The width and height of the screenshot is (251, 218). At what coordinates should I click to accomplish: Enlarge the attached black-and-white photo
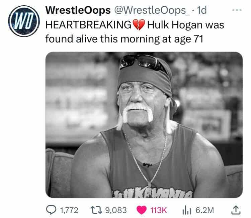pyautogui.click(x=144, y=125)
